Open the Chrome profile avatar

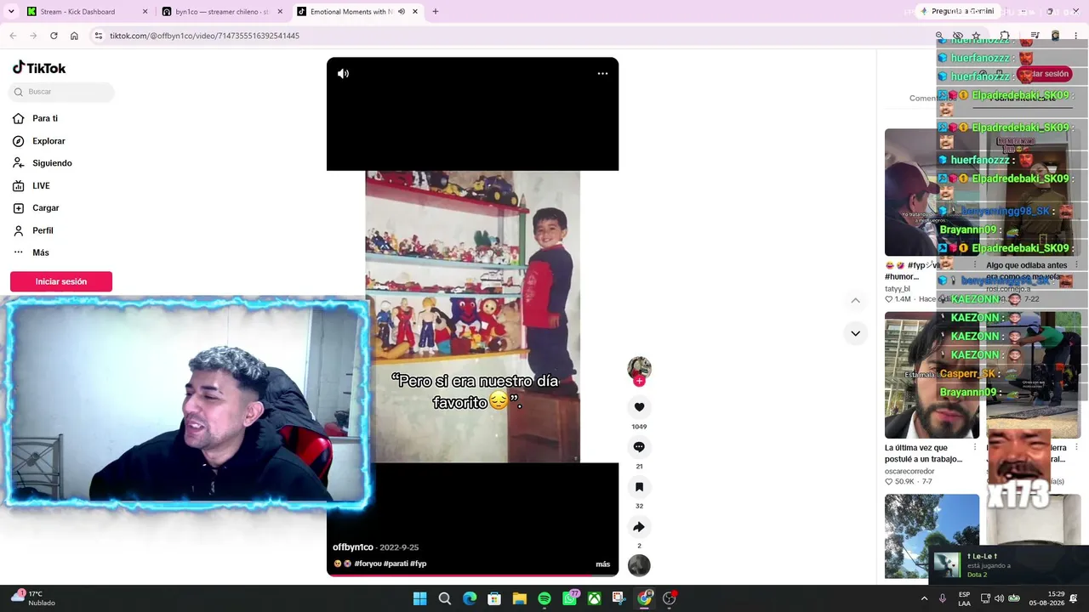pos(1056,36)
